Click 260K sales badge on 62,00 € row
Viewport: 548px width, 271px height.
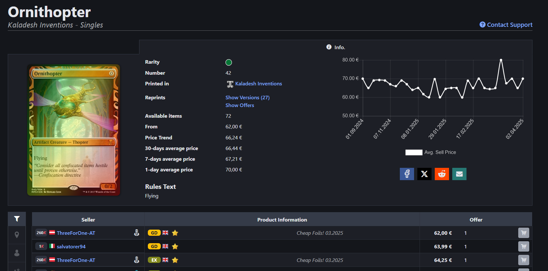coord(41,233)
